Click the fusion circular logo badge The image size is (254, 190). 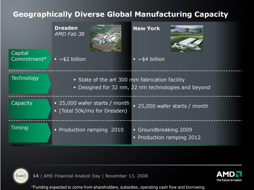click(x=21, y=176)
